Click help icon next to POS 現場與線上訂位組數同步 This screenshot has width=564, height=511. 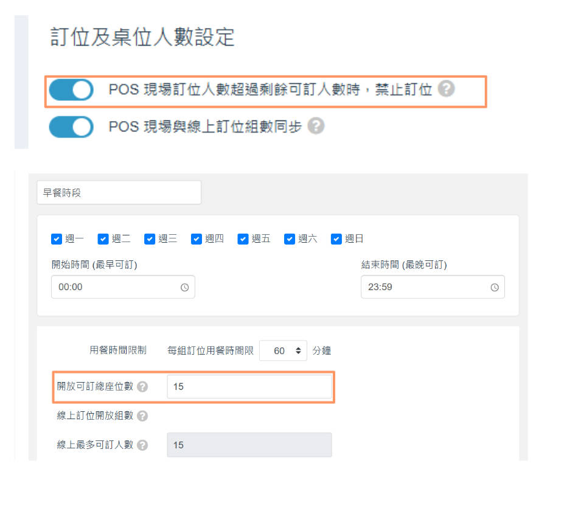click(316, 126)
